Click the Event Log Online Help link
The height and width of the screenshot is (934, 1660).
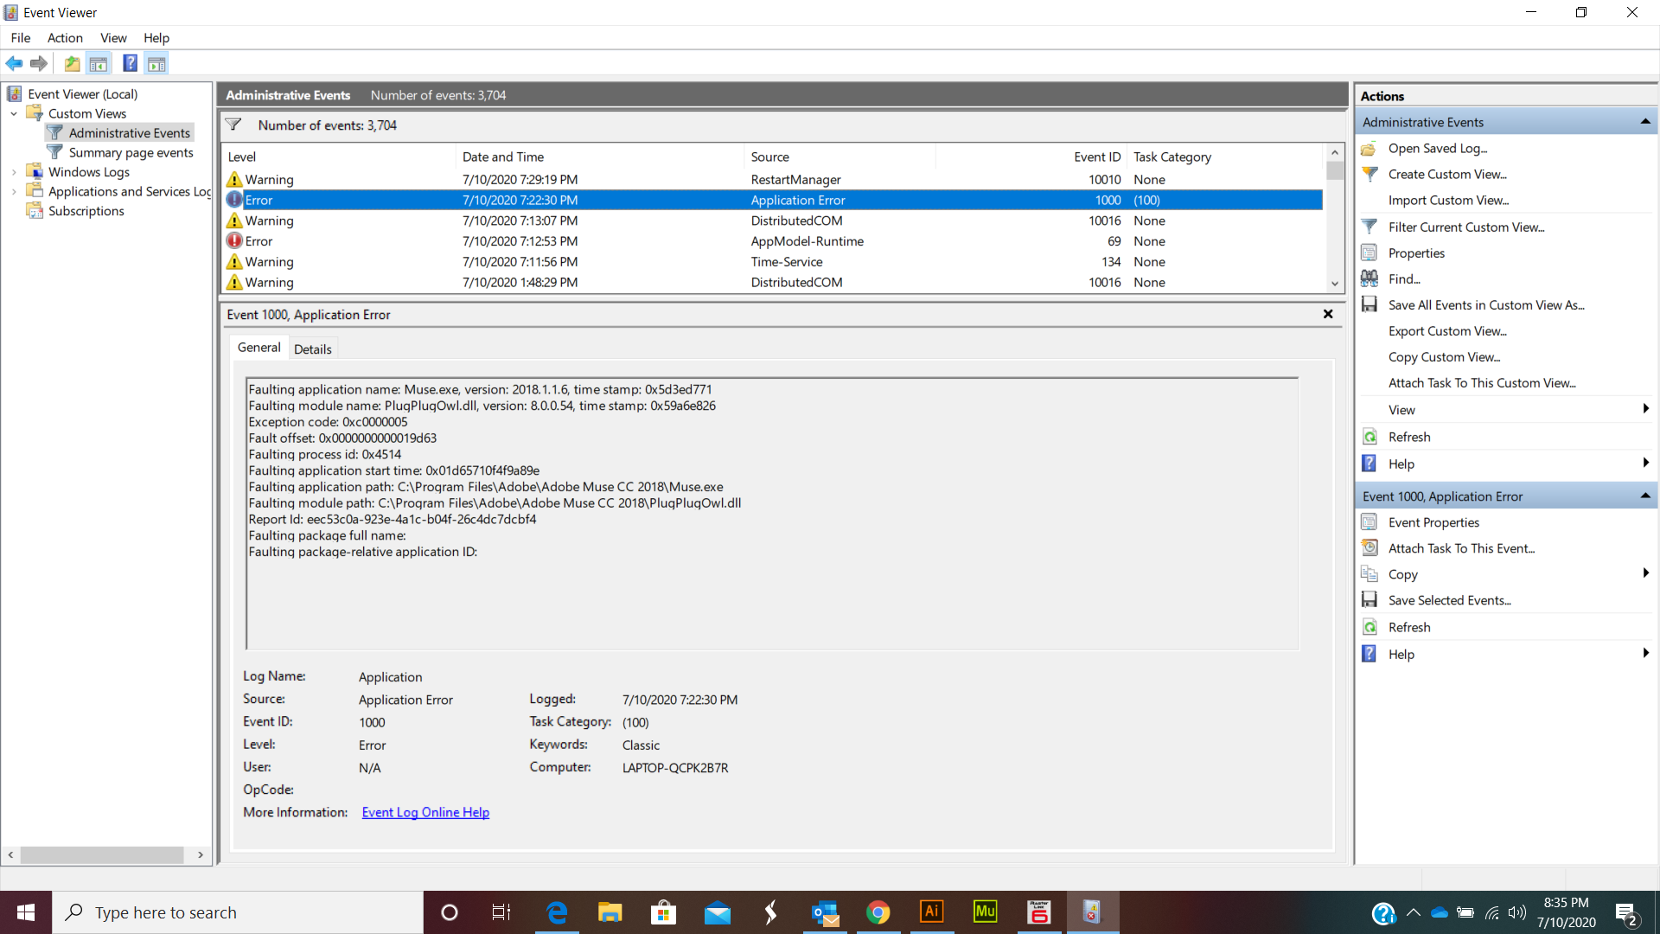pos(425,812)
